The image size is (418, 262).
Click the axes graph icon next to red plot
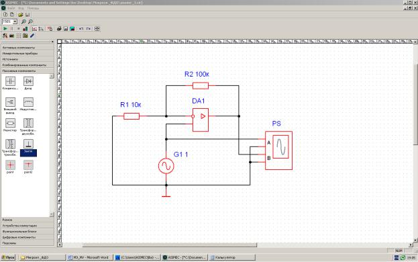[41, 28]
